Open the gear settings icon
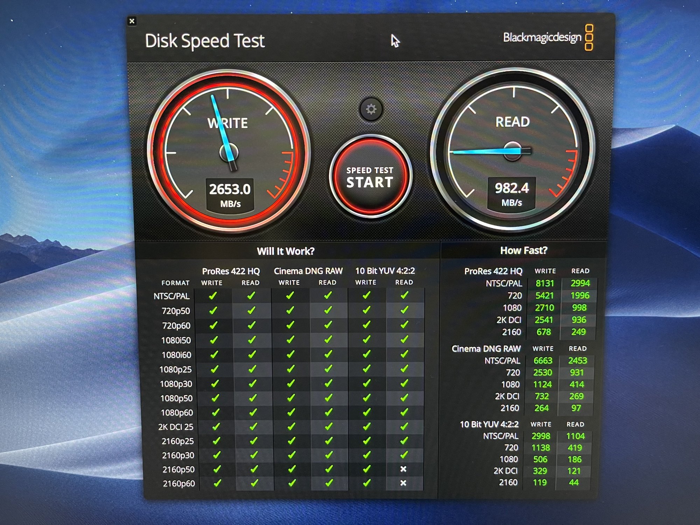This screenshot has height=525, width=700. (371, 109)
